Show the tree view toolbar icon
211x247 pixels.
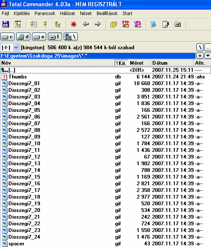tap(57, 24)
